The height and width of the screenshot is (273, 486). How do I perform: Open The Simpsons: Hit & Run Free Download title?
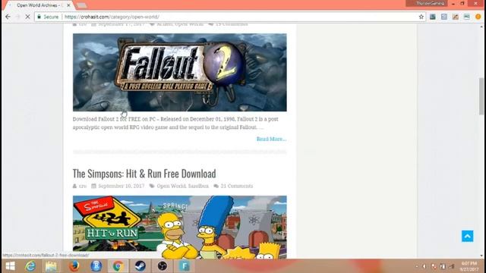point(144,174)
